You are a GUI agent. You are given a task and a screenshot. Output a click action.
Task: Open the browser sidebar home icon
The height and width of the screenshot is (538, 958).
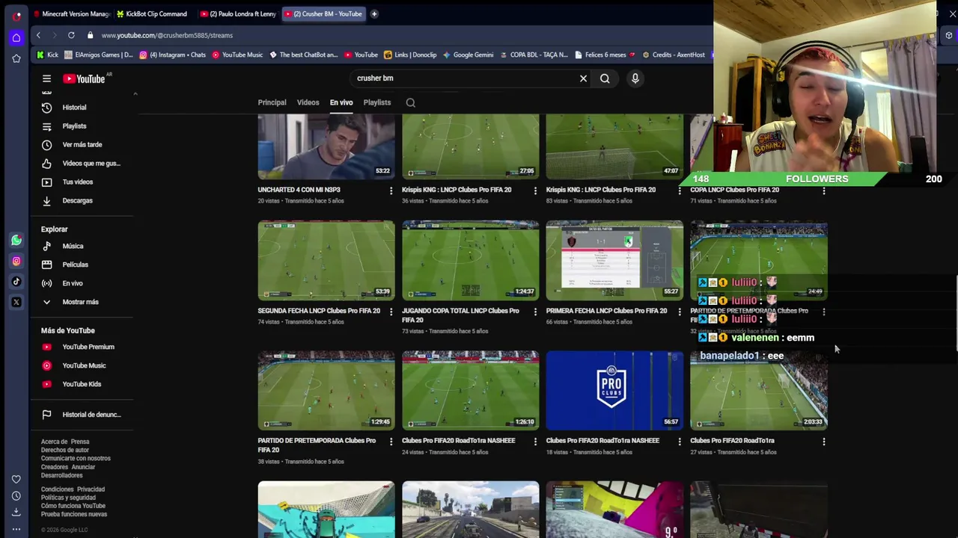16,37
